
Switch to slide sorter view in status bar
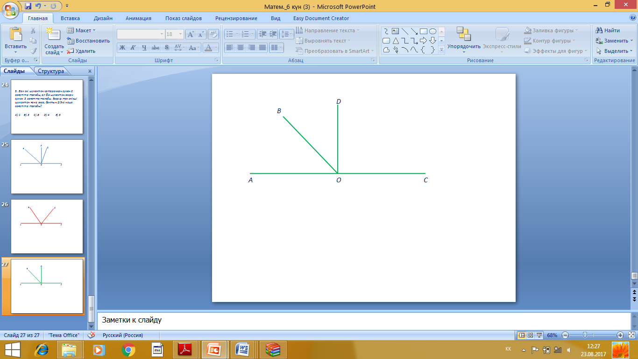[531, 335]
